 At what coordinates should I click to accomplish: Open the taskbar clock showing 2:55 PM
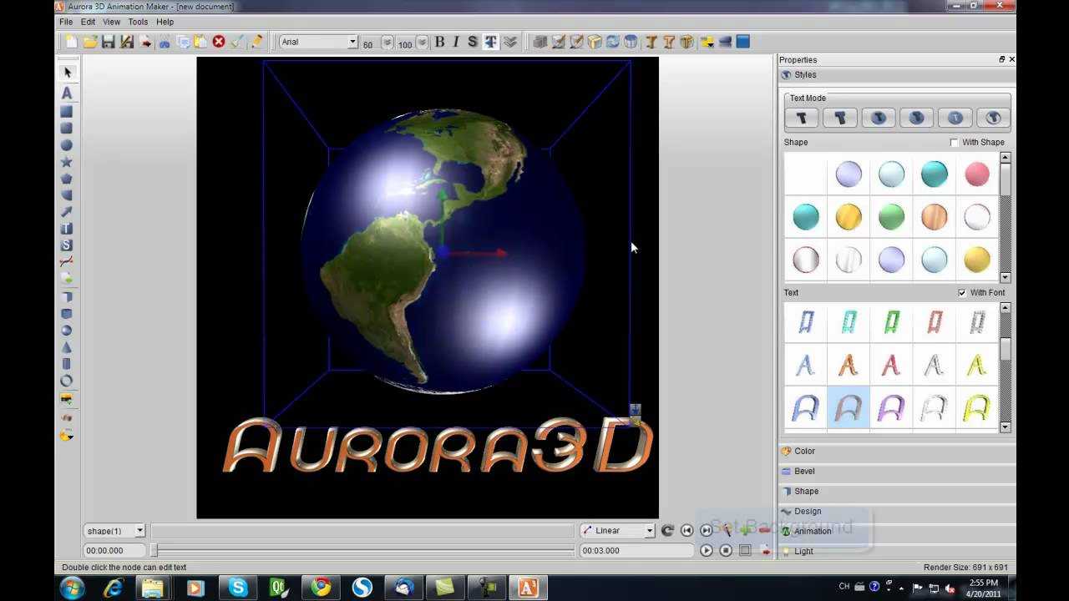click(x=984, y=588)
